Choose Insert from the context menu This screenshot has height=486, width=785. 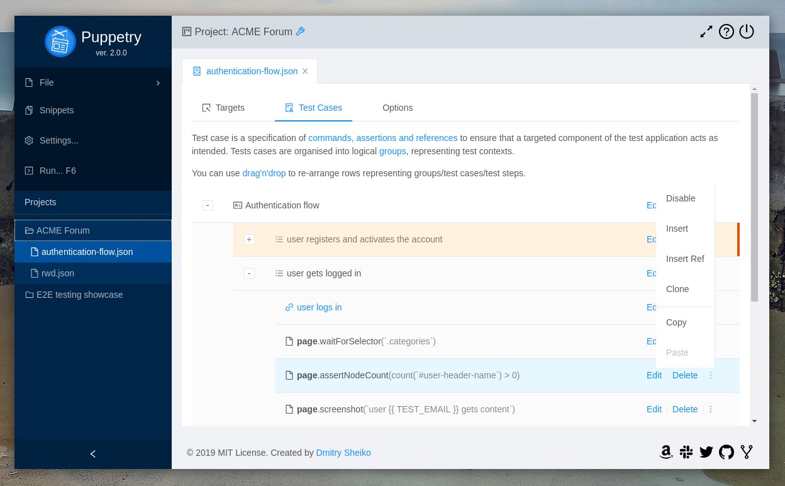(685, 229)
